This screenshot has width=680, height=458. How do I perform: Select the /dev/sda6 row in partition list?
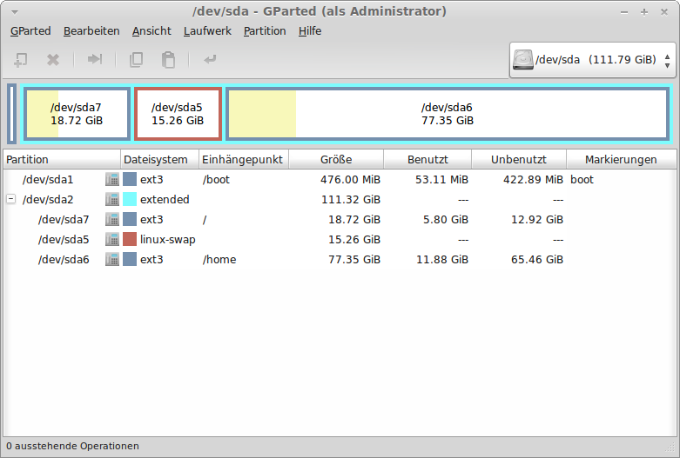click(340, 259)
